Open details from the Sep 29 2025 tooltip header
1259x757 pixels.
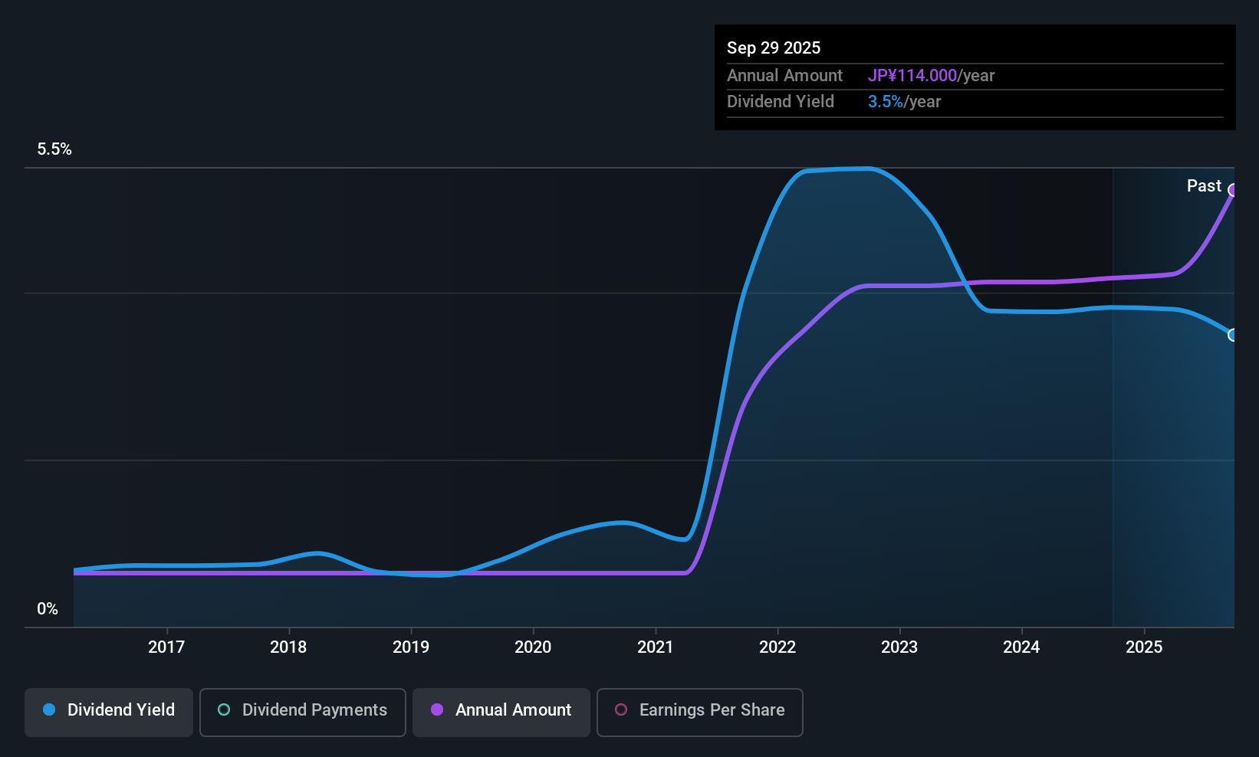point(774,48)
